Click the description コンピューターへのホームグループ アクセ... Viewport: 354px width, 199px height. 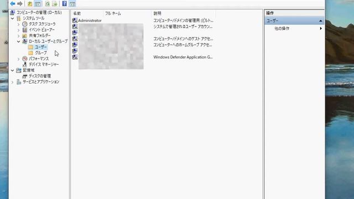click(x=183, y=45)
